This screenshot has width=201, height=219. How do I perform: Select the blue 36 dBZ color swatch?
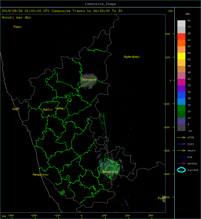181,95
